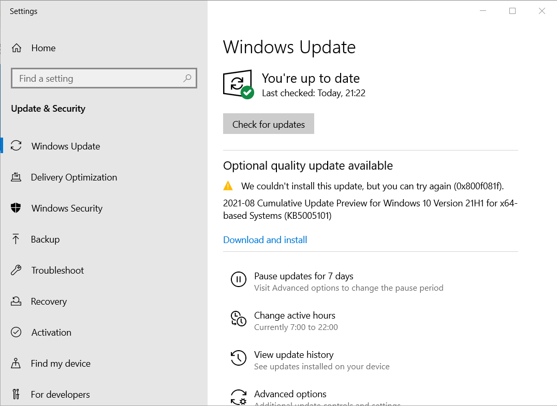The height and width of the screenshot is (406, 557).
Task: Open Change active hours
Action: click(x=295, y=315)
